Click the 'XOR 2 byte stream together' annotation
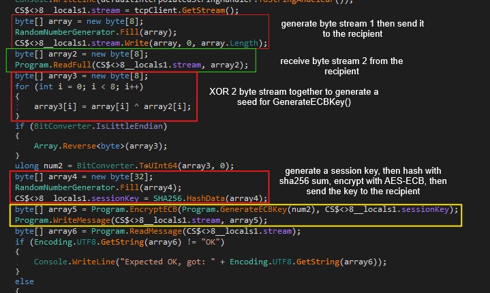The width and height of the screenshot is (490, 293). coord(294,97)
